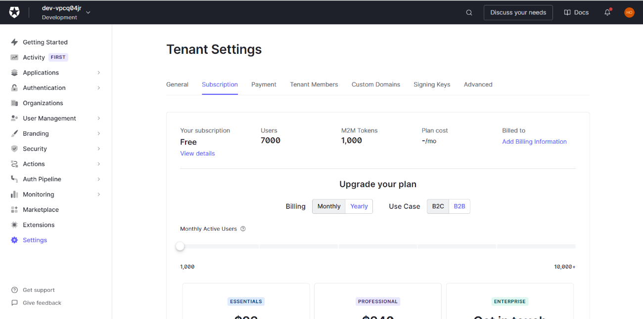
Task: Expand the Branding submenu chevron
Action: (99, 133)
